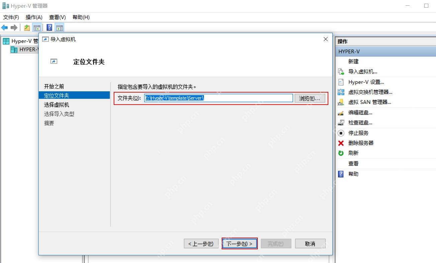Select the Hyper-V 管理器 root tree node
The width and height of the screenshot is (436, 263).
click(21, 41)
